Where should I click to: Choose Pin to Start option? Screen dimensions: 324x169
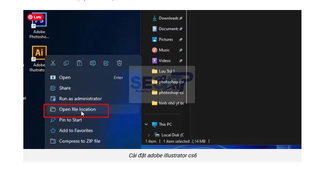point(70,120)
